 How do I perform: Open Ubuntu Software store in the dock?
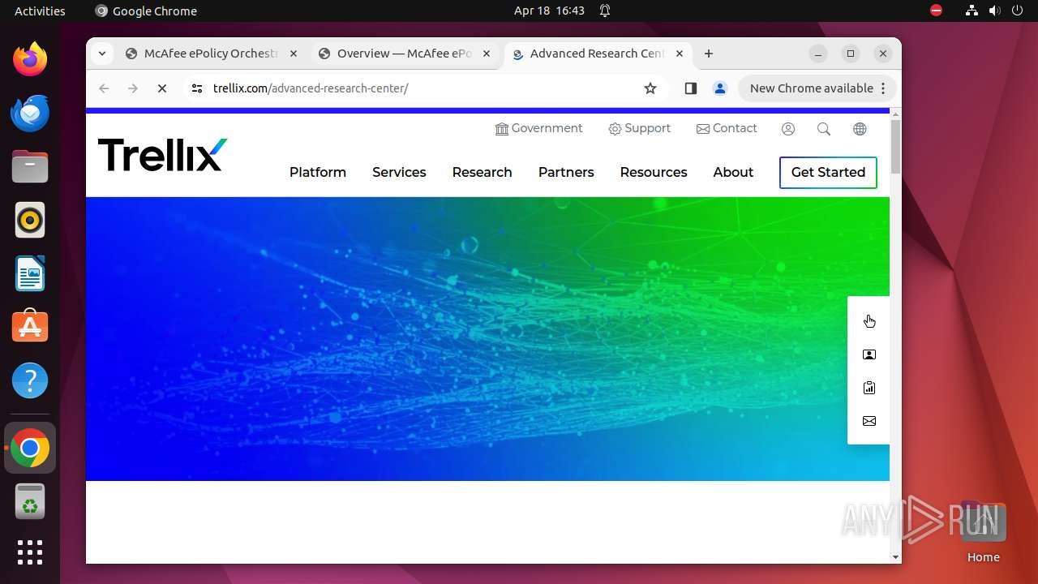pyautogui.click(x=30, y=327)
